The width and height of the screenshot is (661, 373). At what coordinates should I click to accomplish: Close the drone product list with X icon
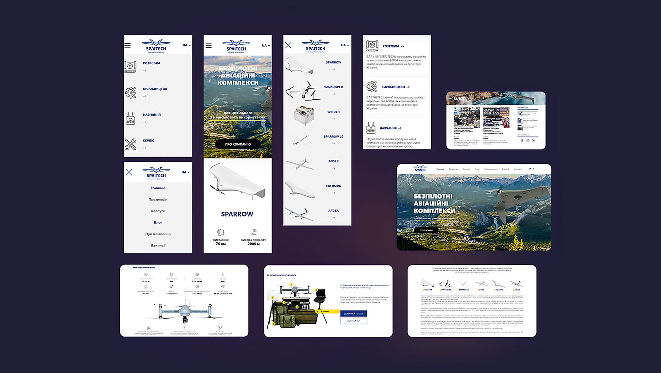point(288,45)
